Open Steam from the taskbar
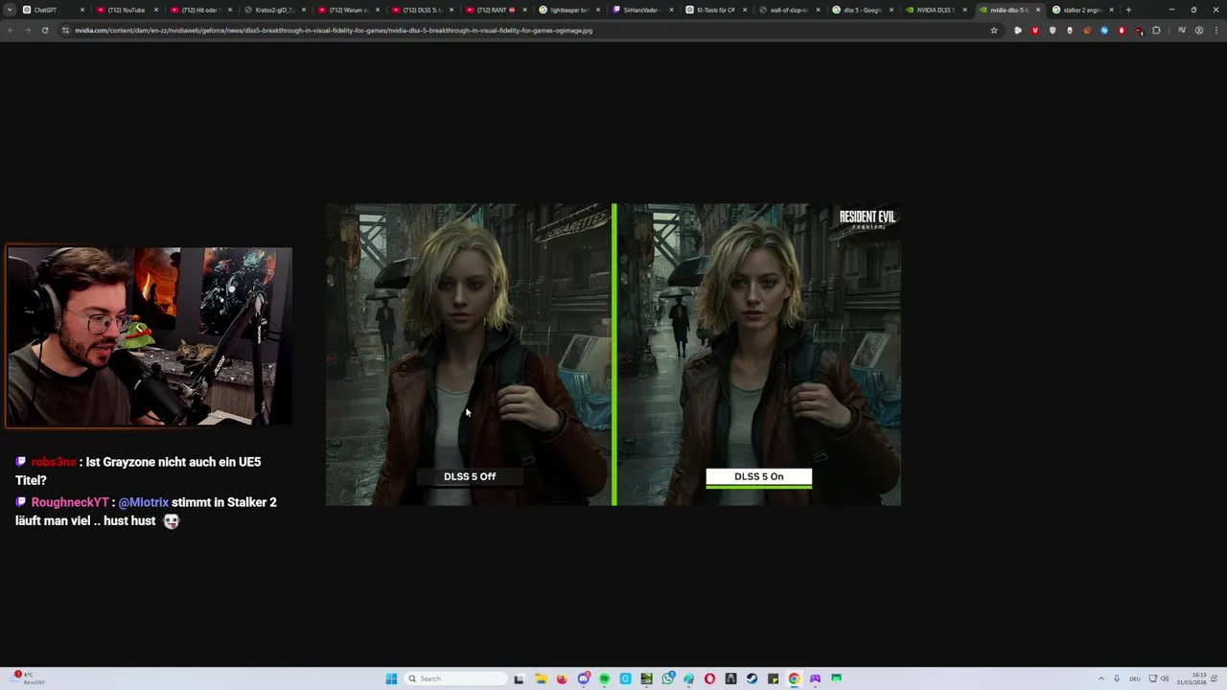This screenshot has width=1227, height=690. (752, 678)
